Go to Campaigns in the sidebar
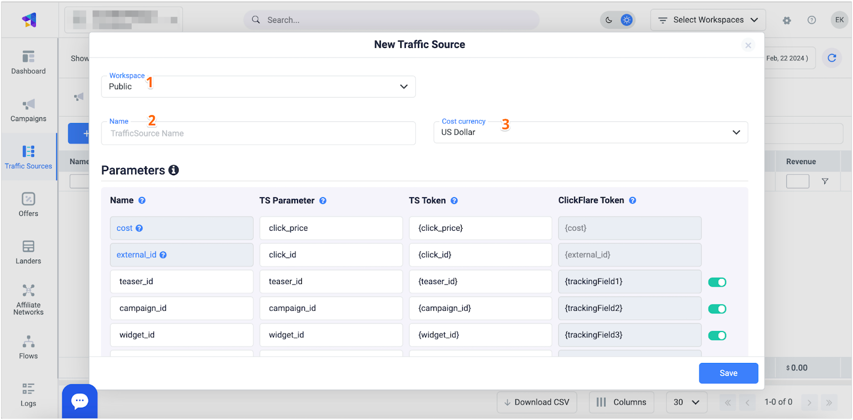853x420 pixels. click(29, 110)
